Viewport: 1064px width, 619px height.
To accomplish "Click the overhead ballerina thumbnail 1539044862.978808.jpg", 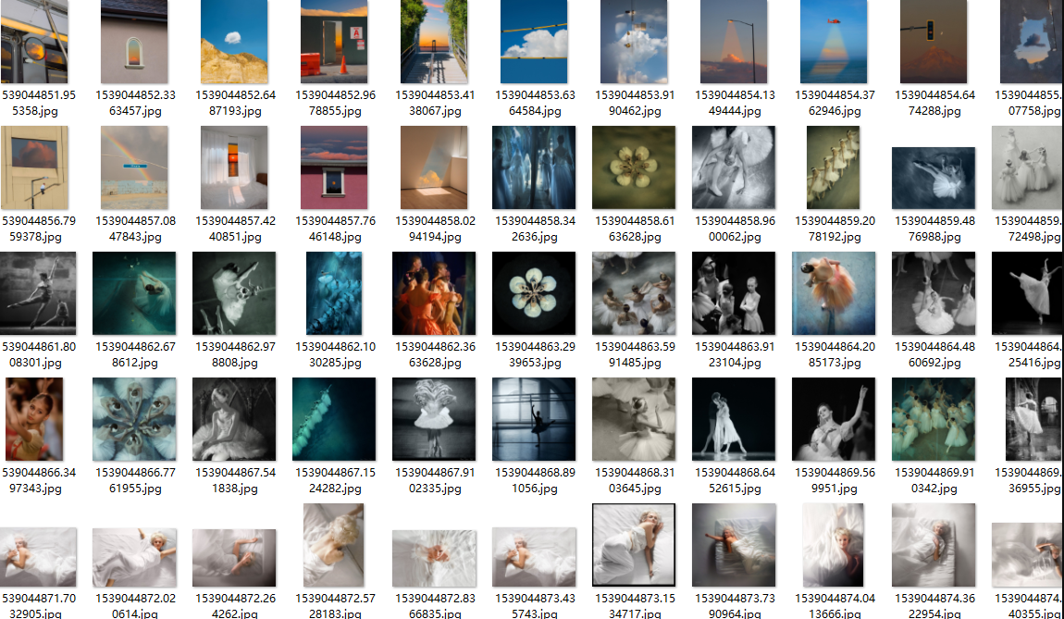I will pos(234,294).
